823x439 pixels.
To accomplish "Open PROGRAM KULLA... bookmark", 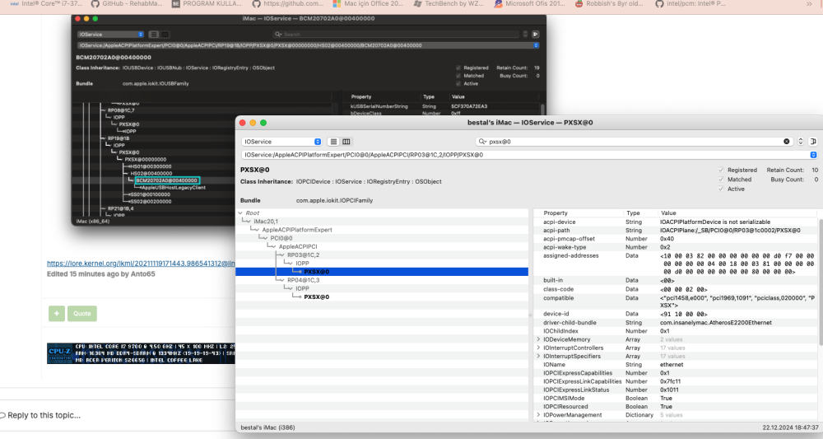I will [207, 3].
